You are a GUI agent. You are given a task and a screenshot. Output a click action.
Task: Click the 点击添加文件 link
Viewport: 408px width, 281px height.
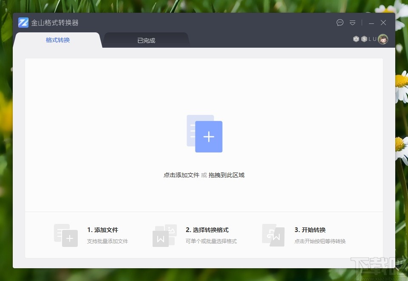(181, 175)
